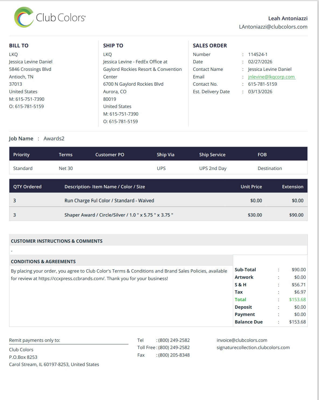Open the jnlevine@lkqcorp.com email link
319x400 pixels.
[x=271, y=77]
